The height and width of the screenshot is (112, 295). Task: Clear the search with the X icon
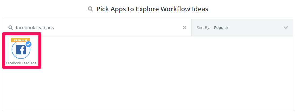184,27
